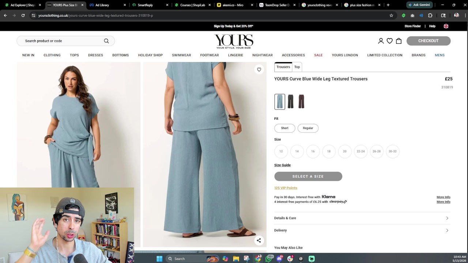Open the ACCESSORIES navigation menu

point(293,55)
